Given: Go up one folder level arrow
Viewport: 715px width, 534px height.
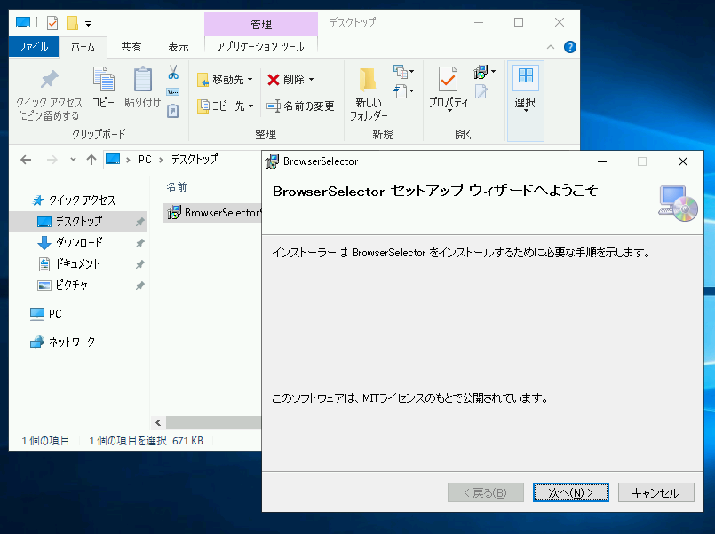Looking at the screenshot, I should click(91, 160).
